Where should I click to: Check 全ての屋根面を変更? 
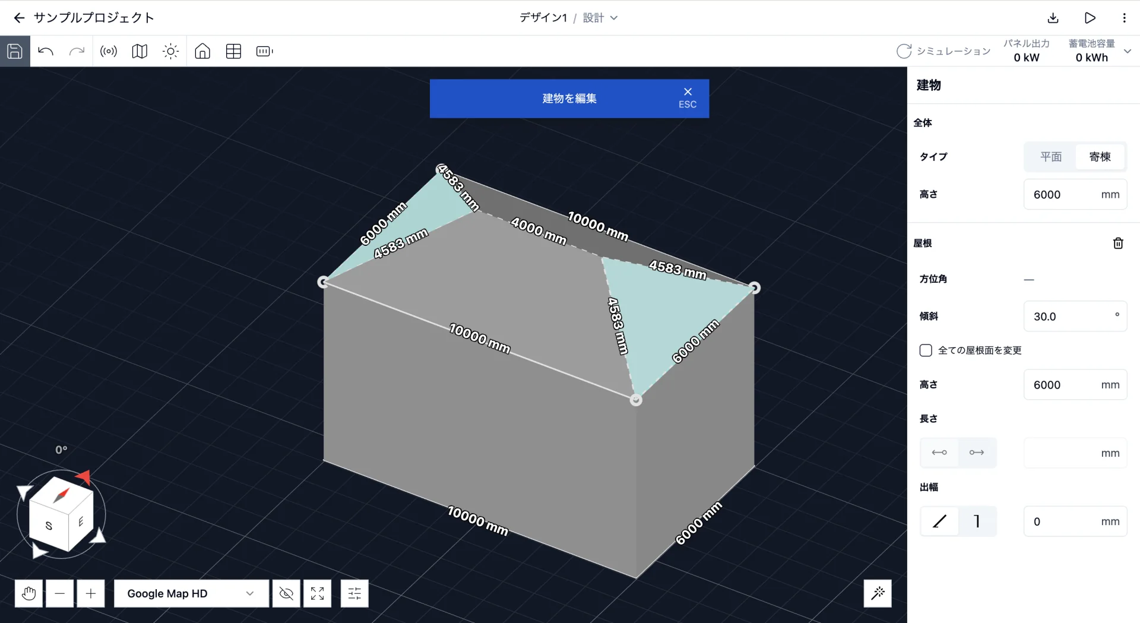pos(926,350)
